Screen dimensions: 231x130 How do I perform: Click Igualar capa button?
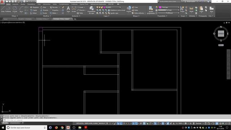[113, 13]
